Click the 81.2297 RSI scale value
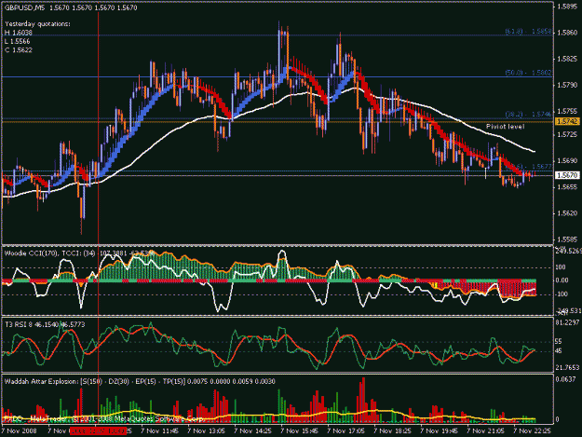 tap(567, 322)
